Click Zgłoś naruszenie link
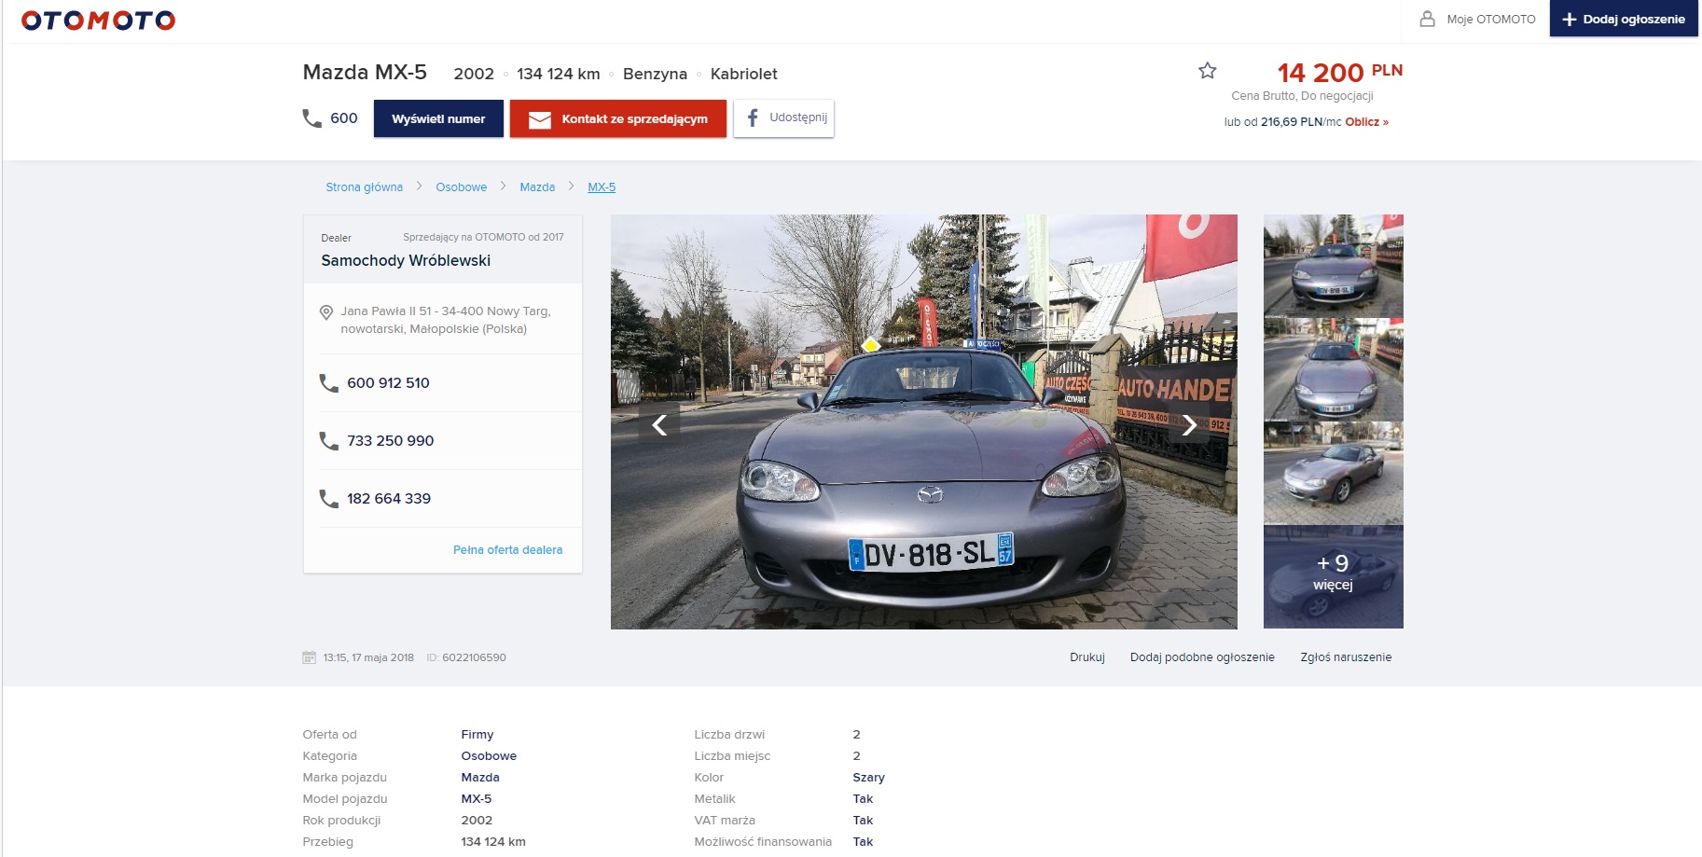Screen dimensions: 1702x857 point(1346,657)
